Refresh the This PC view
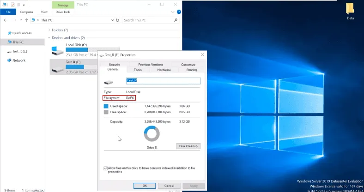The image size is (364, 192). click(117, 20)
